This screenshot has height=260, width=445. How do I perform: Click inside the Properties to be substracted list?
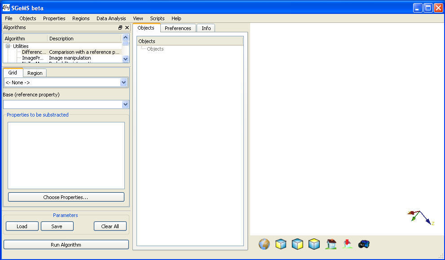click(66, 156)
